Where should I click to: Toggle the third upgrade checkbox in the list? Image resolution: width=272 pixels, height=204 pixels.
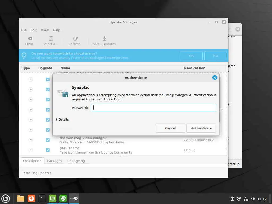coord(48,100)
